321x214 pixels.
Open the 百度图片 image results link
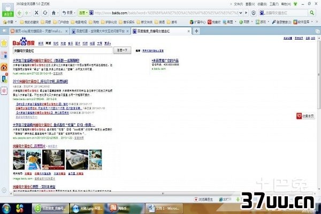click(29, 146)
